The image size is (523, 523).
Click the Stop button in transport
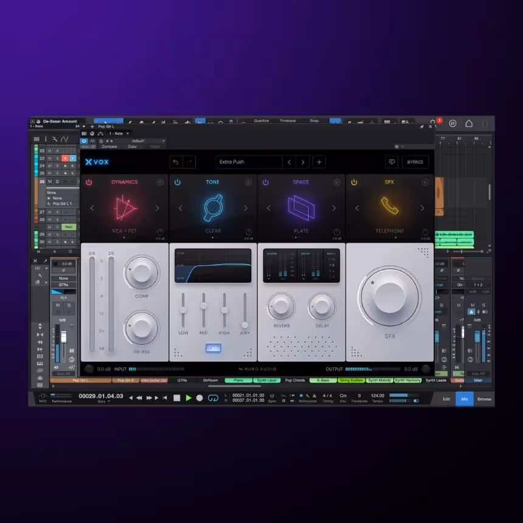click(x=177, y=398)
